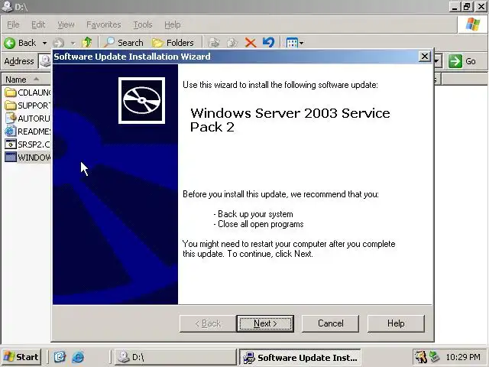The width and height of the screenshot is (489, 367).
Task: Click Show Desktop quick launch icon
Action: click(x=60, y=357)
